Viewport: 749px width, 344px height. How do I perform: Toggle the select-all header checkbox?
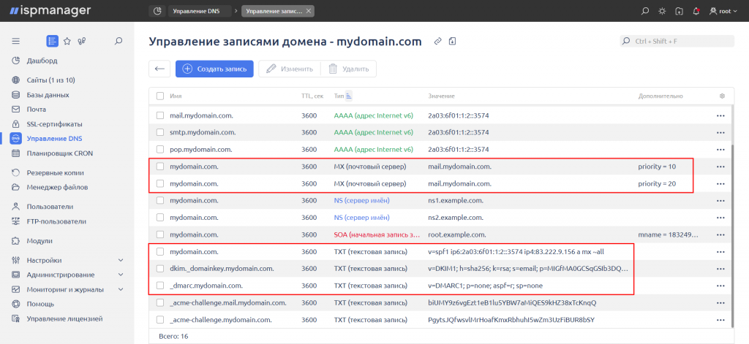[x=160, y=96]
